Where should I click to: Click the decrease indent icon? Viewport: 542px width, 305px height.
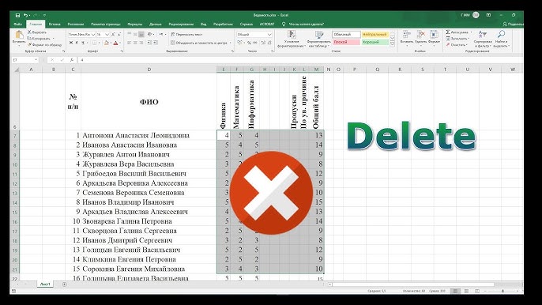click(149, 43)
